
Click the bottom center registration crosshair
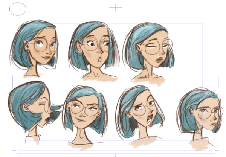115,155
